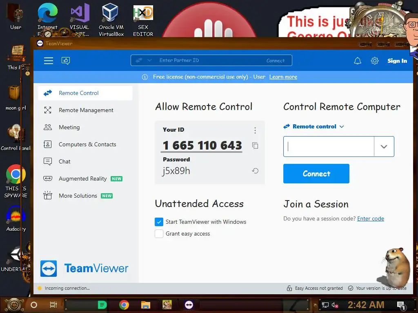Screen dimensions: 418x313
Task: Open Oracle VM VirtualBox desktop icon
Action: coord(111,20)
